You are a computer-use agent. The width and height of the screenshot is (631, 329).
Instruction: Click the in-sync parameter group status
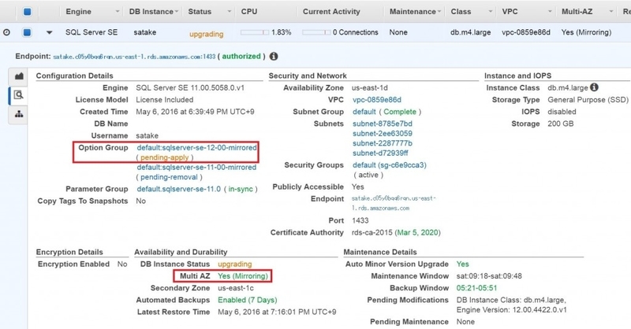241,189
